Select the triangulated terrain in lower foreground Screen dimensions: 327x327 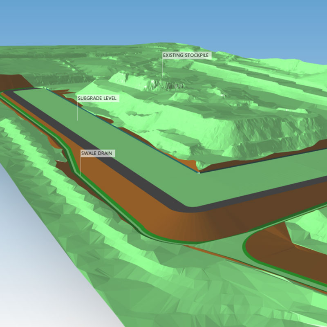(x=163, y=286)
